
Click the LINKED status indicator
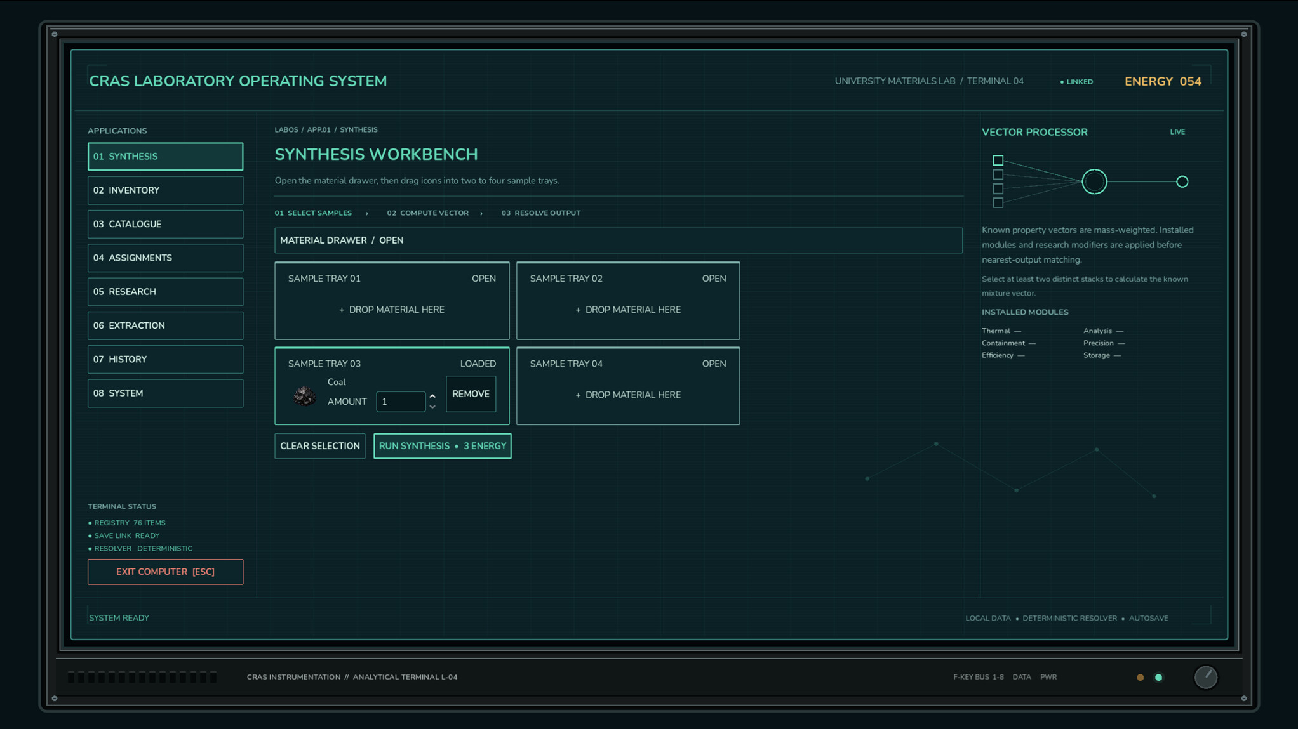(x=1076, y=82)
